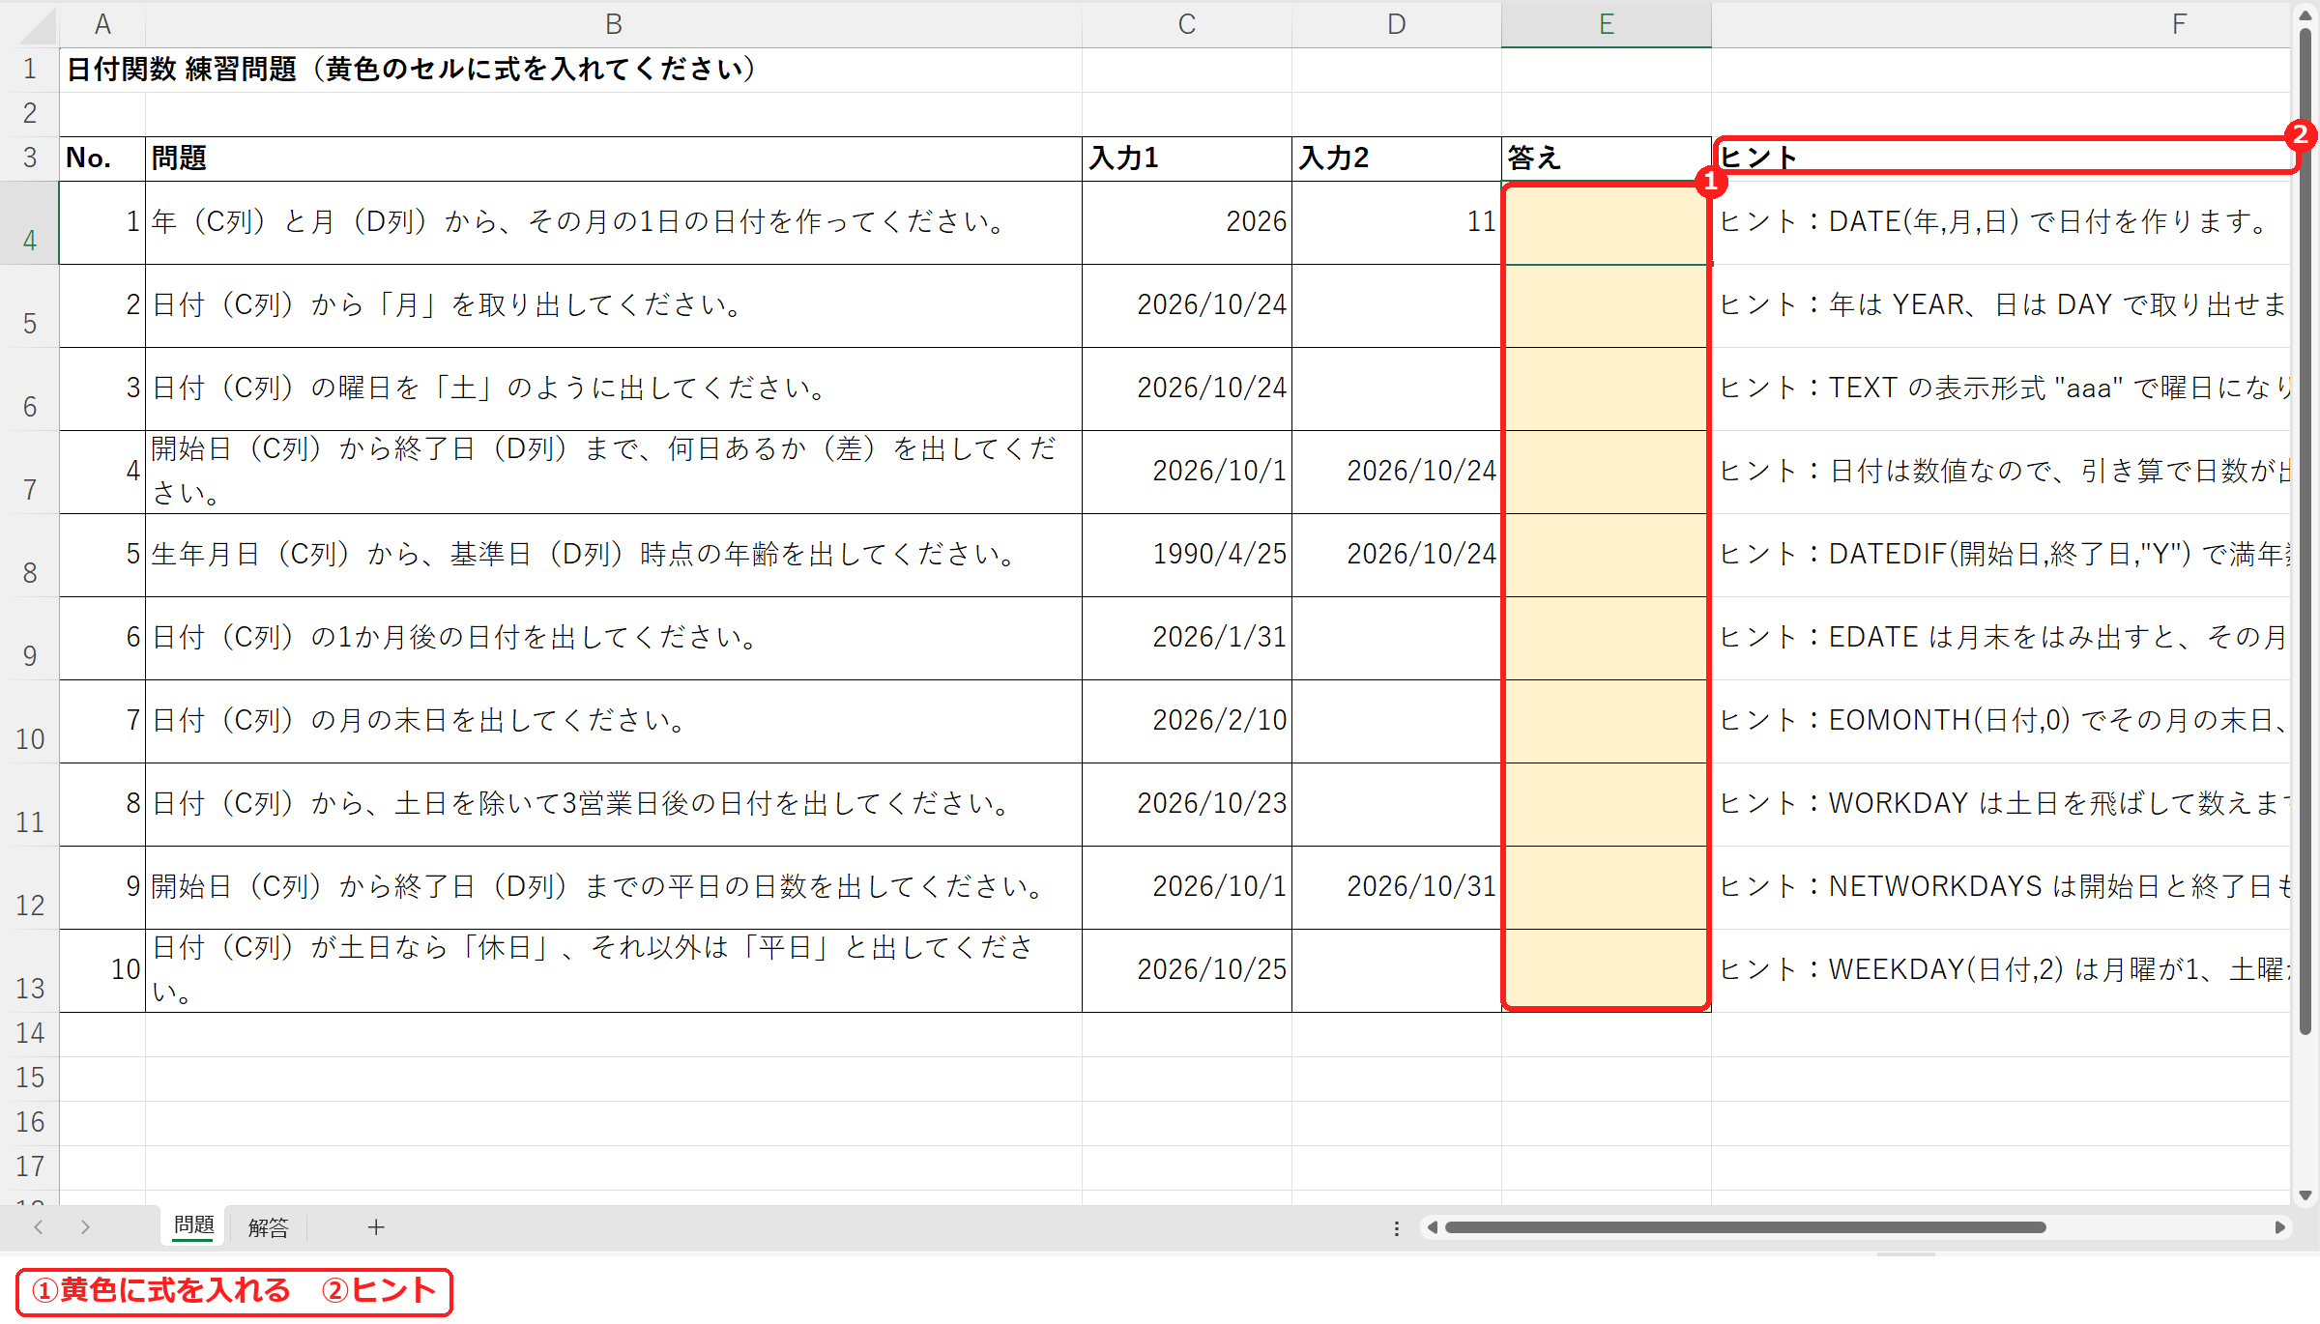Select answer cell for the 休日/平日 question
The width and height of the screenshot is (2320, 1324).
point(1606,971)
